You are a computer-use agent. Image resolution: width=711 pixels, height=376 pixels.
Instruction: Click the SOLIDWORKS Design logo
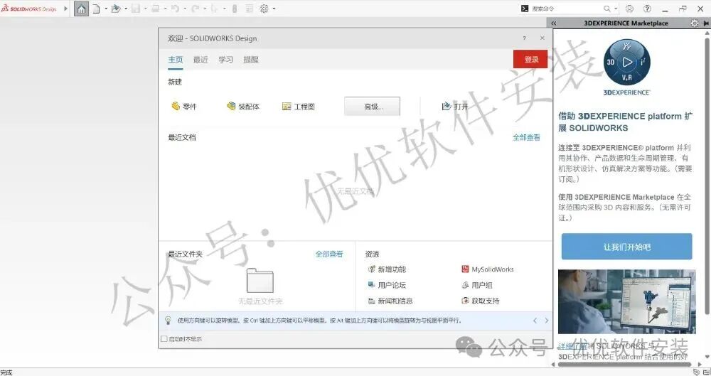point(29,9)
